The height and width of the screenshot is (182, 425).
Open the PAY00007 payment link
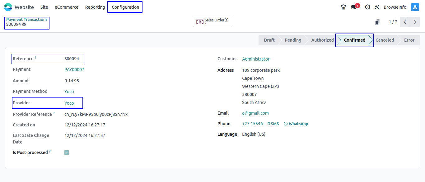click(x=74, y=70)
